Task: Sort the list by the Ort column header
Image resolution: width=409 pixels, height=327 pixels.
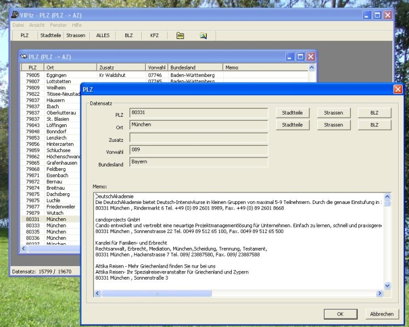Action: [x=70, y=67]
